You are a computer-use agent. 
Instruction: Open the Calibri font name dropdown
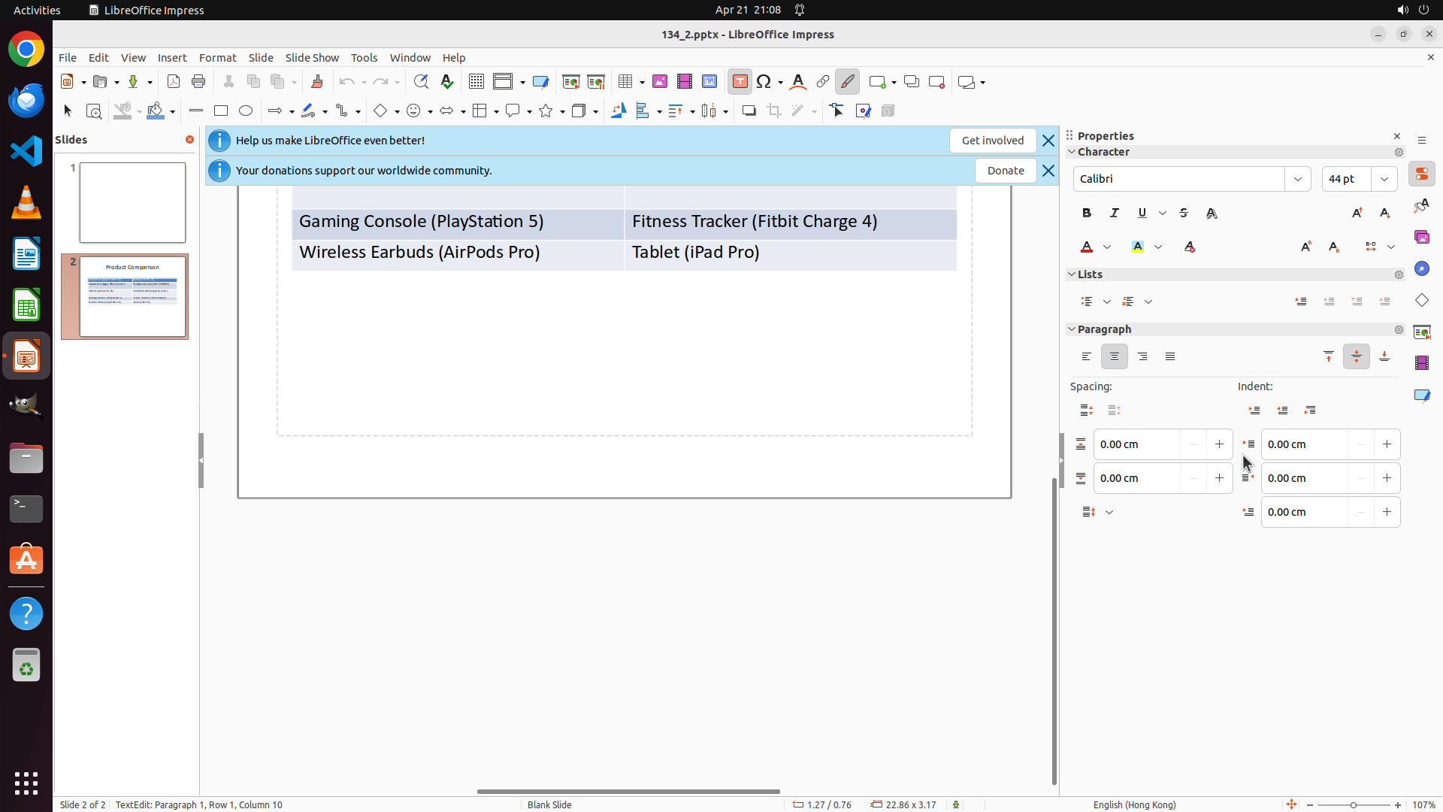1298,179
